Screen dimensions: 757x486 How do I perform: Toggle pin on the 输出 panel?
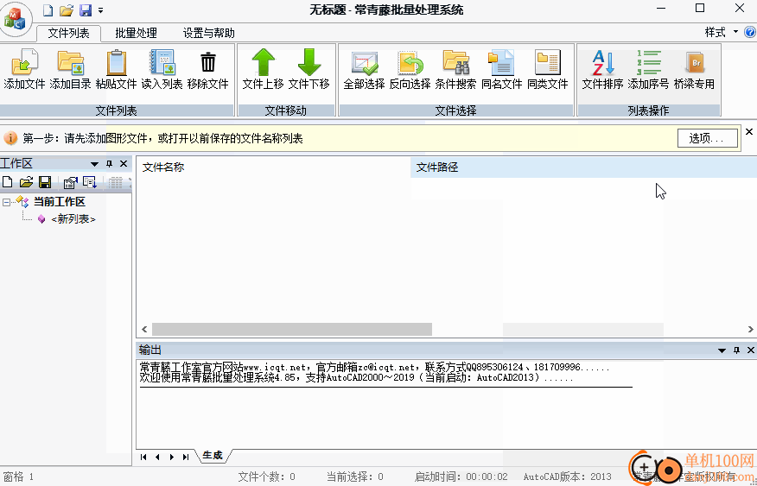click(x=736, y=350)
